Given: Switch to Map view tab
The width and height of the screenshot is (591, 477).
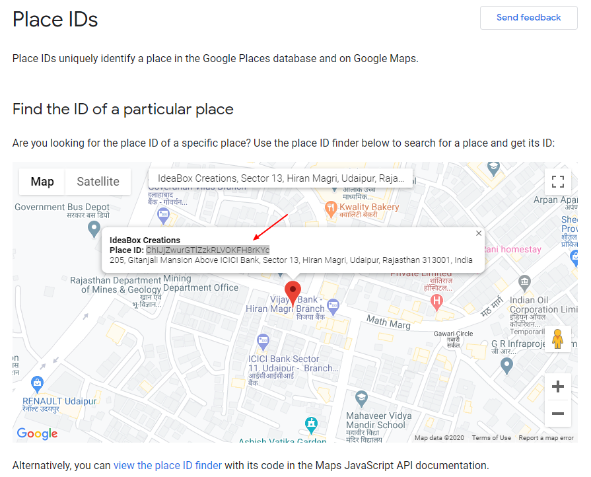Looking at the screenshot, I should pos(42,182).
